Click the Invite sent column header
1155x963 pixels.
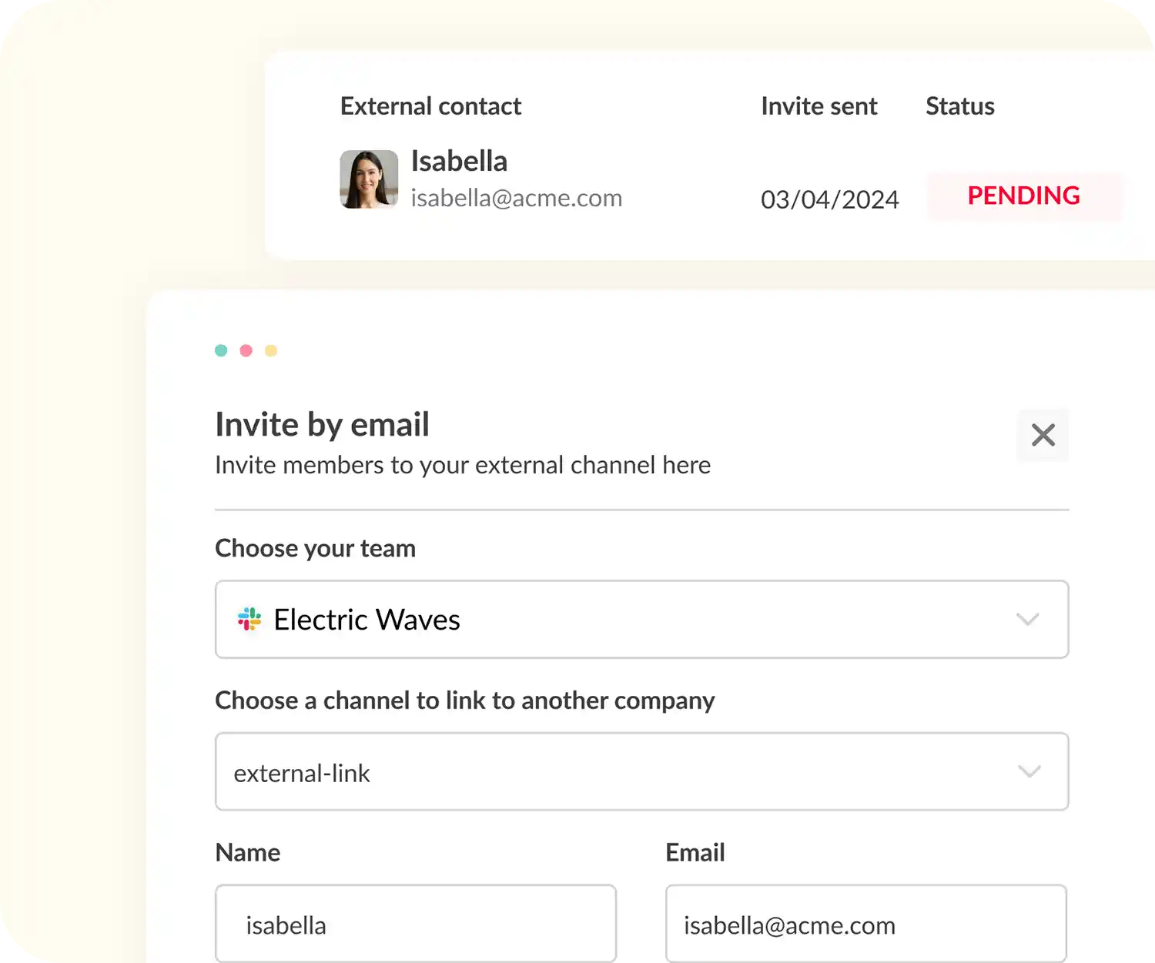click(x=819, y=106)
